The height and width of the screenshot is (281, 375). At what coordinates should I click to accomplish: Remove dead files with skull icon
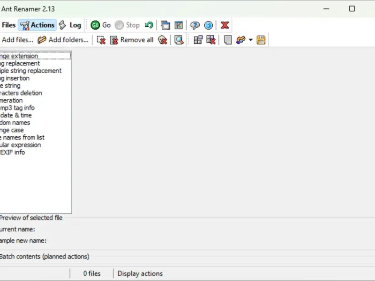click(x=163, y=40)
